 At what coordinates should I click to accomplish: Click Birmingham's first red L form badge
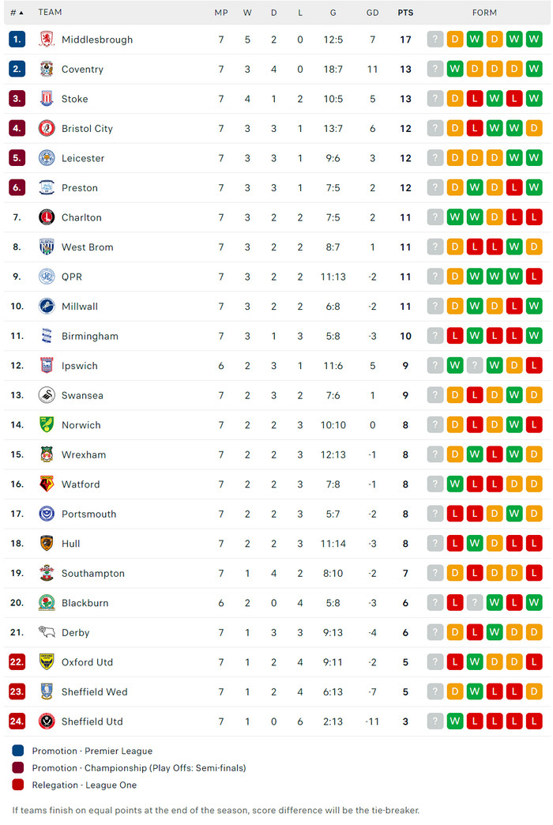tap(455, 337)
